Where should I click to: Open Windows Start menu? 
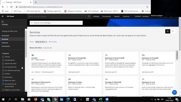click(x=3, y=99)
